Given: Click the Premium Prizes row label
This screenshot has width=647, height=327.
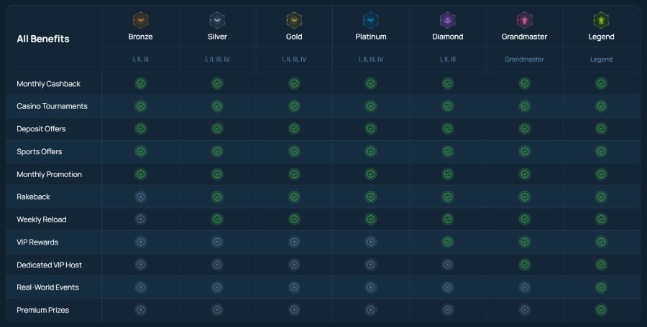Looking at the screenshot, I should click(x=42, y=310).
